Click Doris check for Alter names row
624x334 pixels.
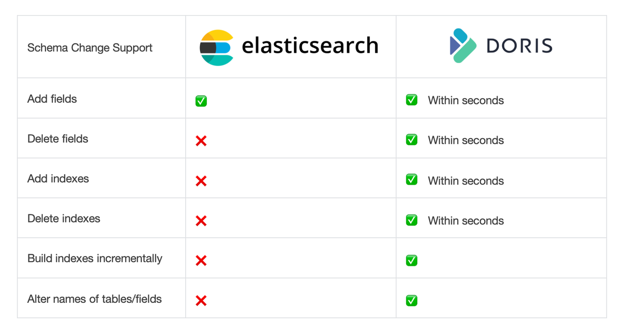tap(411, 300)
